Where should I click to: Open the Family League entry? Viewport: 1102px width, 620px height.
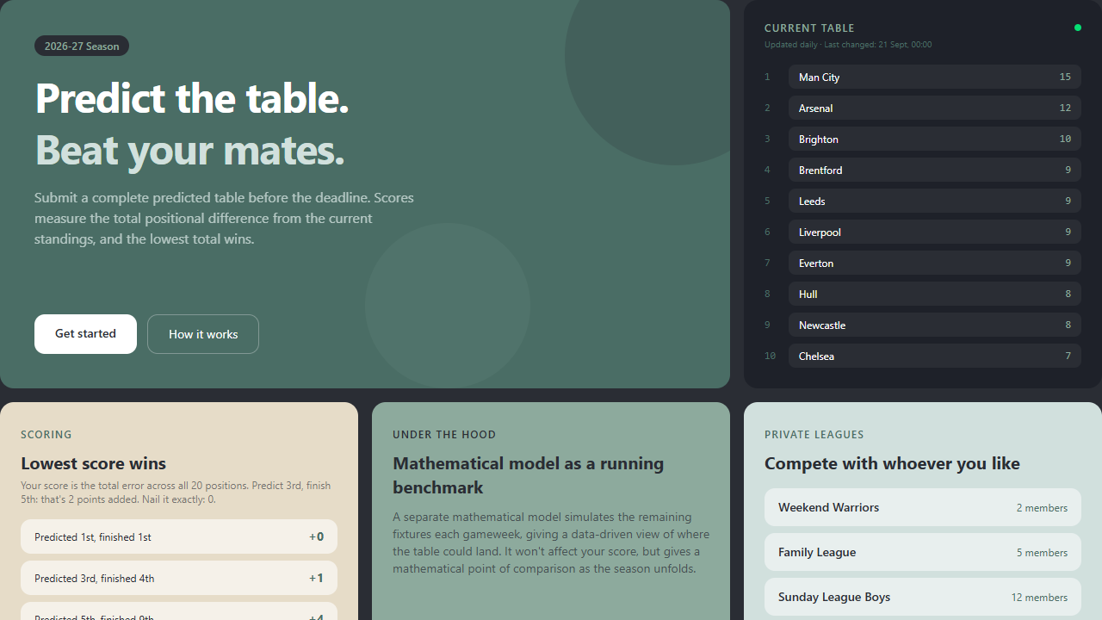click(x=923, y=552)
